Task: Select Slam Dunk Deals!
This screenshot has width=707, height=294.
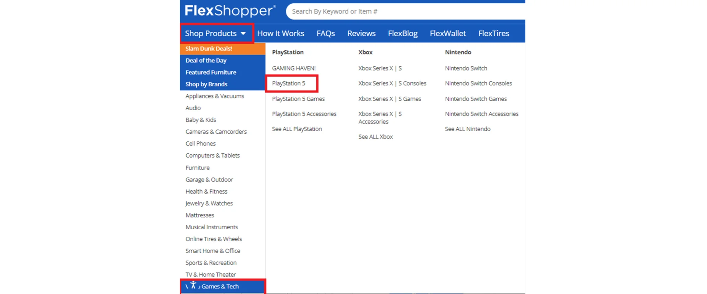Action: click(x=222, y=49)
